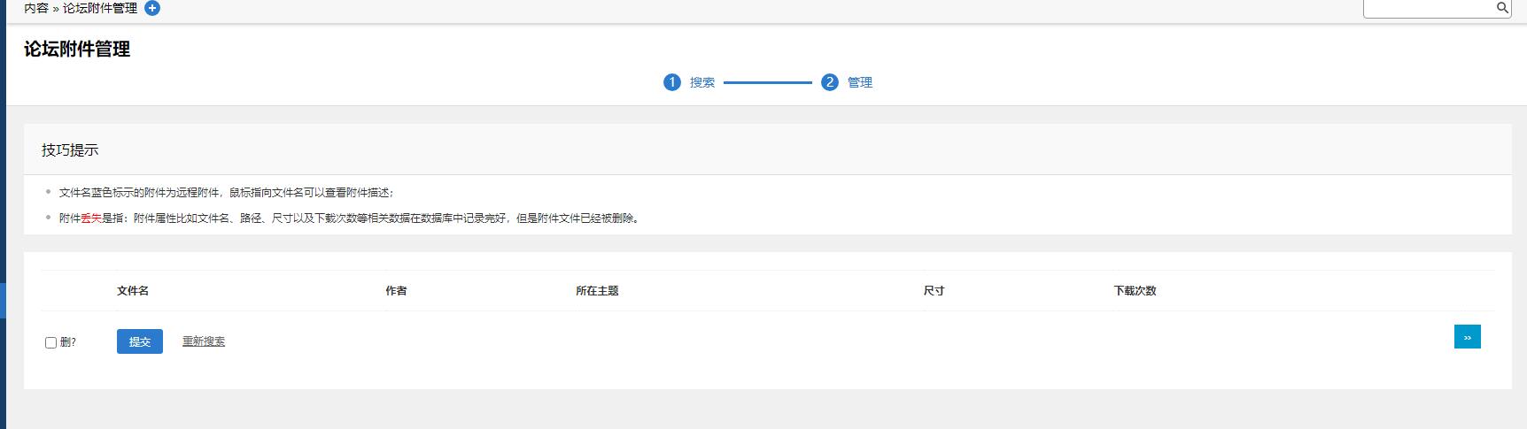Collapse the 技巧提示 panel header
Image resolution: width=1527 pixels, height=429 pixels.
pyautogui.click(x=70, y=150)
